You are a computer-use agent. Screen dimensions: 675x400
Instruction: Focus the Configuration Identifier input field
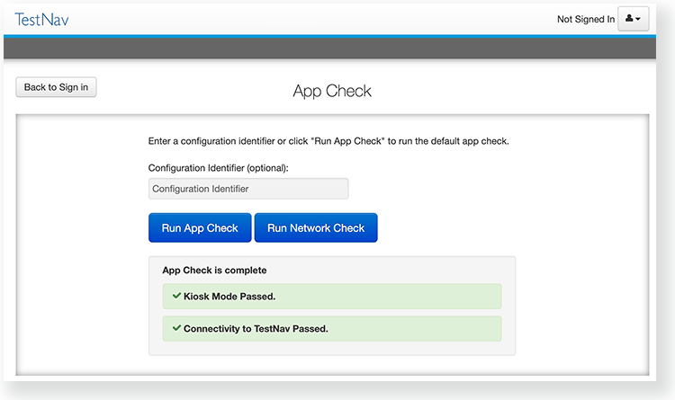248,189
